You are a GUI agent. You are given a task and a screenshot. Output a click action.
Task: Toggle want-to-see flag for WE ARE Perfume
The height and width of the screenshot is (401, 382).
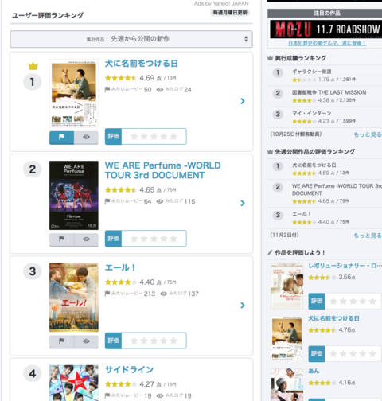click(x=61, y=239)
